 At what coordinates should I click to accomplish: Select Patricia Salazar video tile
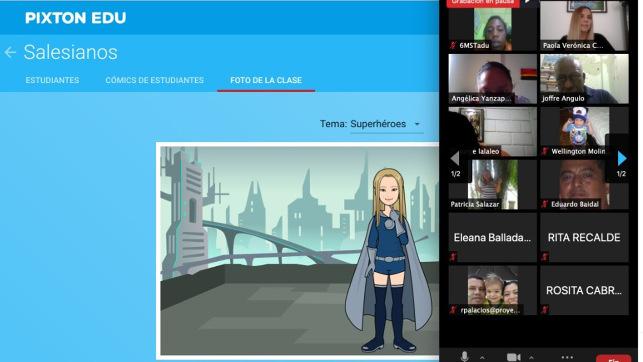492,185
